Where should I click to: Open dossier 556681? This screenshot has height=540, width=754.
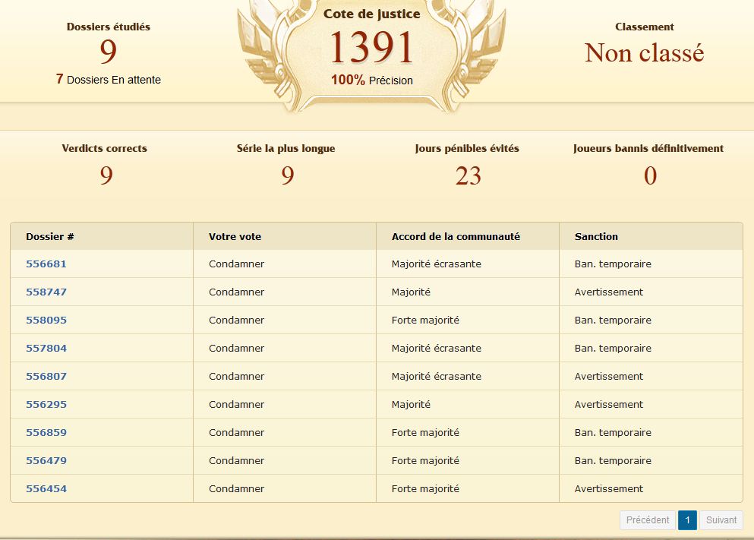pos(46,264)
